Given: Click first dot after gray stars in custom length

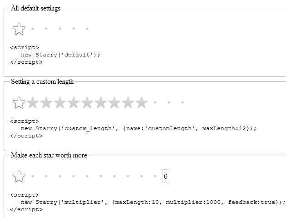Looking at the screenshot, I should [x=155, y=102].
